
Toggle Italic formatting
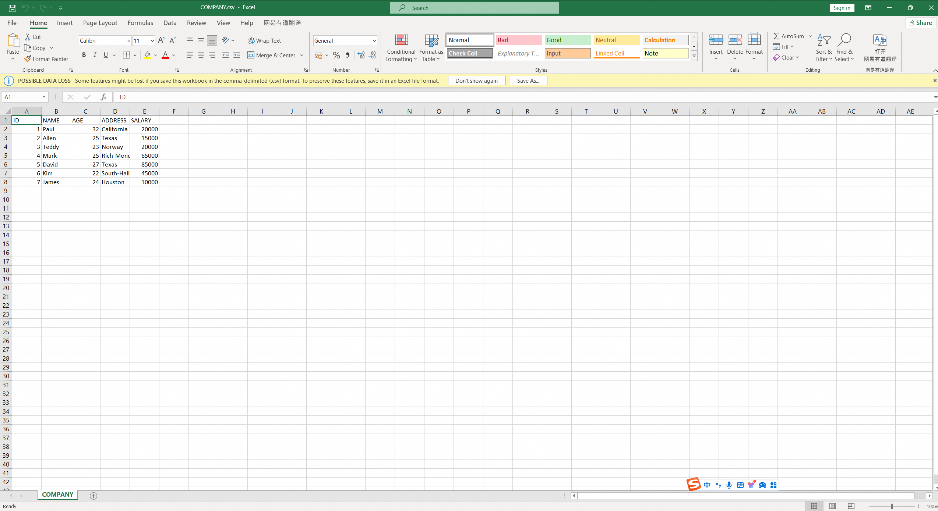click(95, 55)
